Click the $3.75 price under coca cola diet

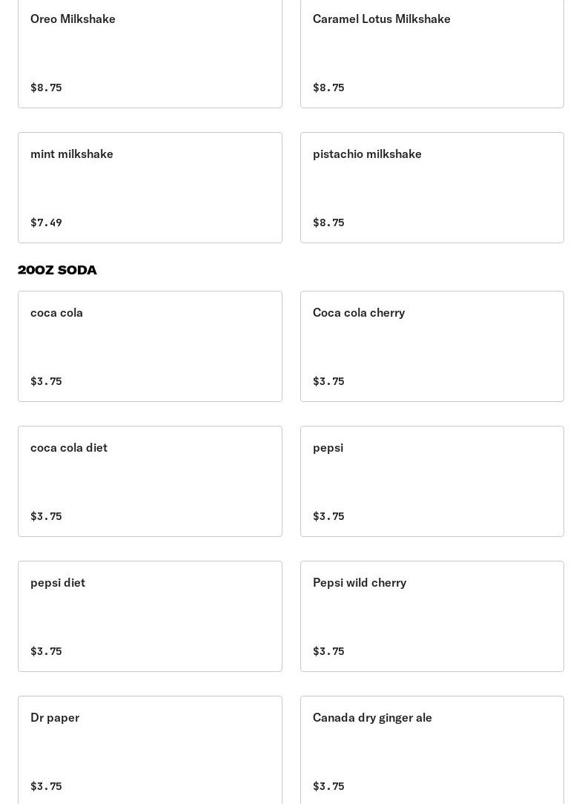(46, 516)
